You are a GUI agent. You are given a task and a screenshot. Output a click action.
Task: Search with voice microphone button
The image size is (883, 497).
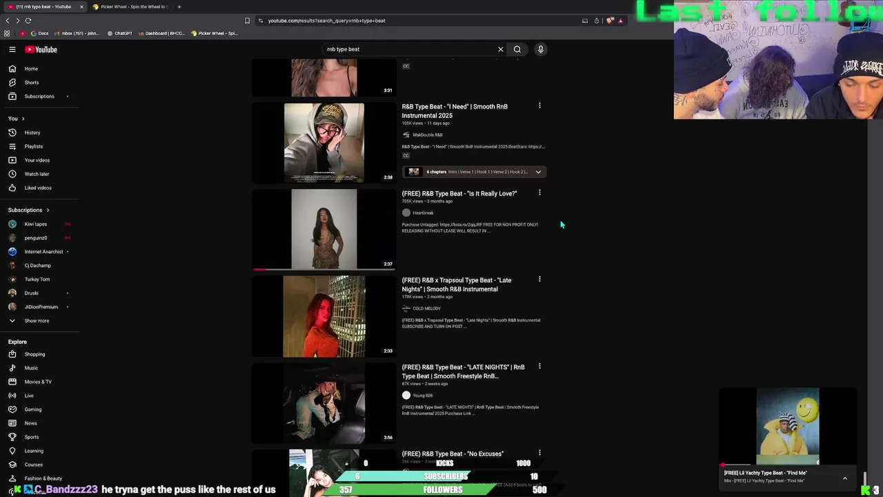541,49
